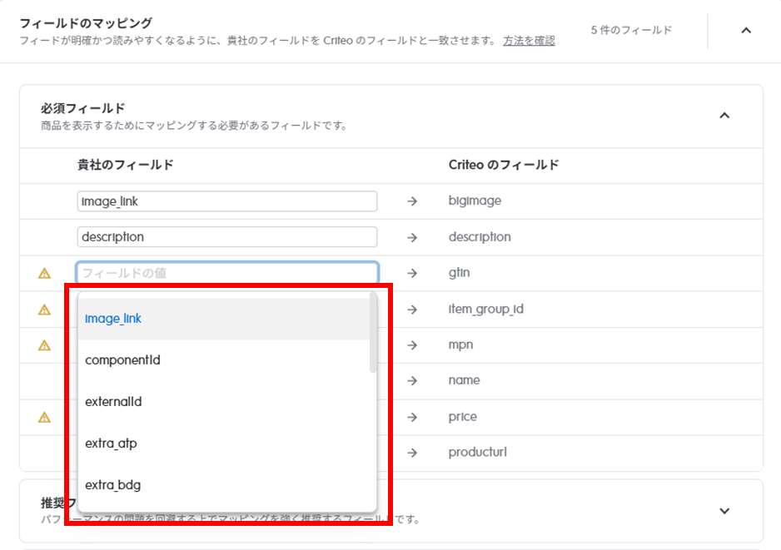Click the warning icon beside the price row
Image resolution: width=781 pixels, height=550 pixels.
click(45, 417)
